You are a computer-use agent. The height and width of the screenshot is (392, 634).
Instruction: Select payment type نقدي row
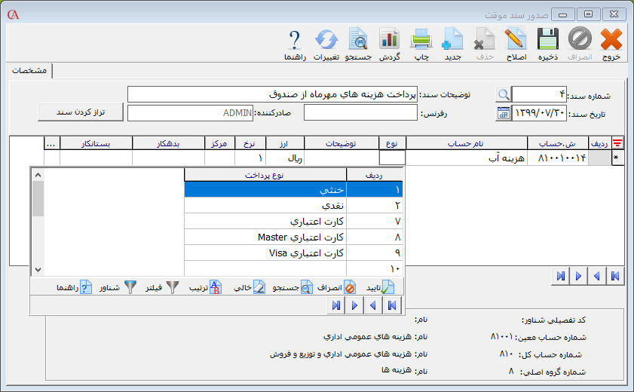pos(293,205)
